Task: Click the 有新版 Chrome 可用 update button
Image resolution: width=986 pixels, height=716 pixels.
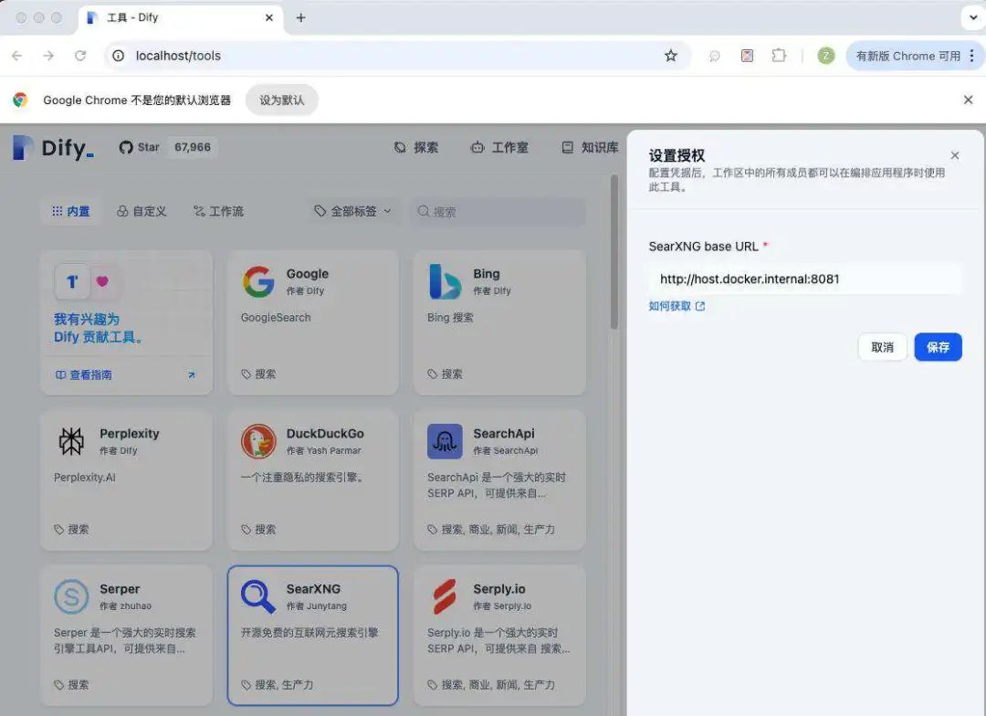Action: coord(907,56)
